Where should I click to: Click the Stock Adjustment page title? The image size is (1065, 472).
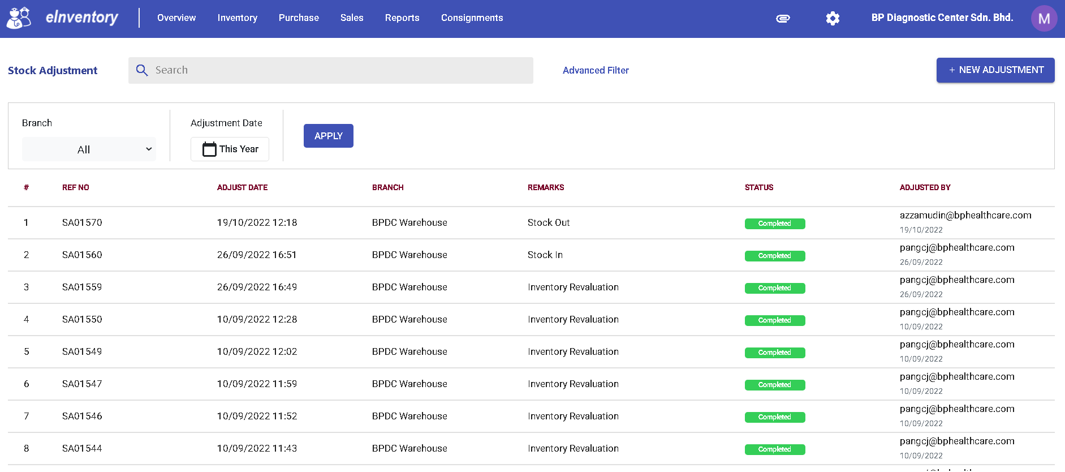(53, 70)
